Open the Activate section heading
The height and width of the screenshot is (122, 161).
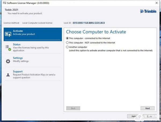point(18,31)
